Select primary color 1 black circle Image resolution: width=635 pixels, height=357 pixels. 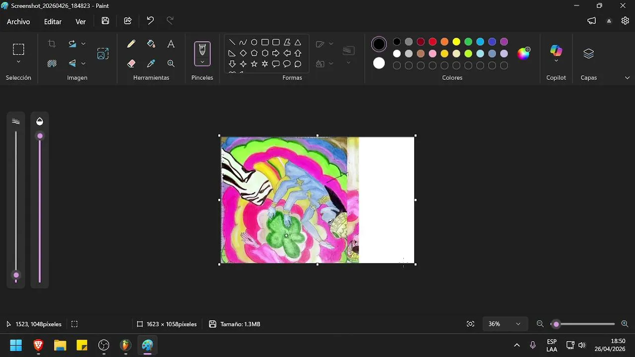(x=379, y=44)
